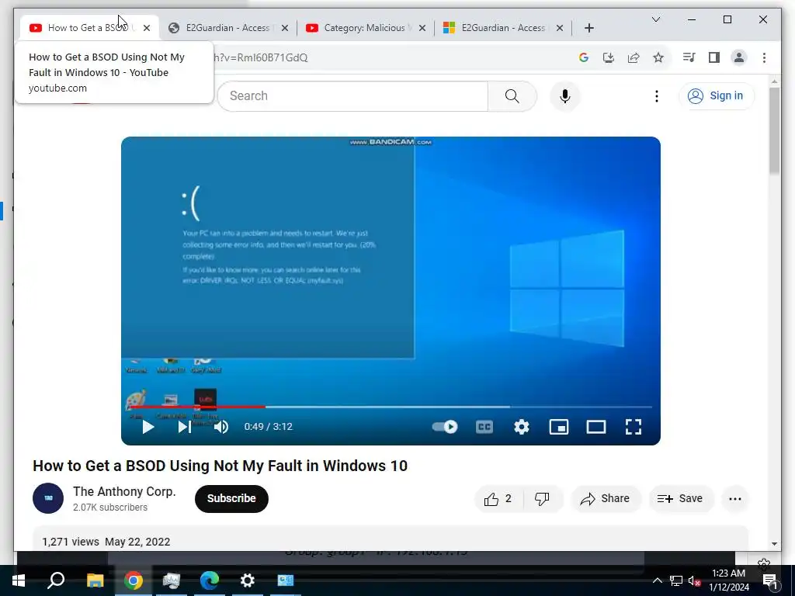Click the YouTube search field
The width and height of the screenshot is (795, 596).
tap(352, 95)
